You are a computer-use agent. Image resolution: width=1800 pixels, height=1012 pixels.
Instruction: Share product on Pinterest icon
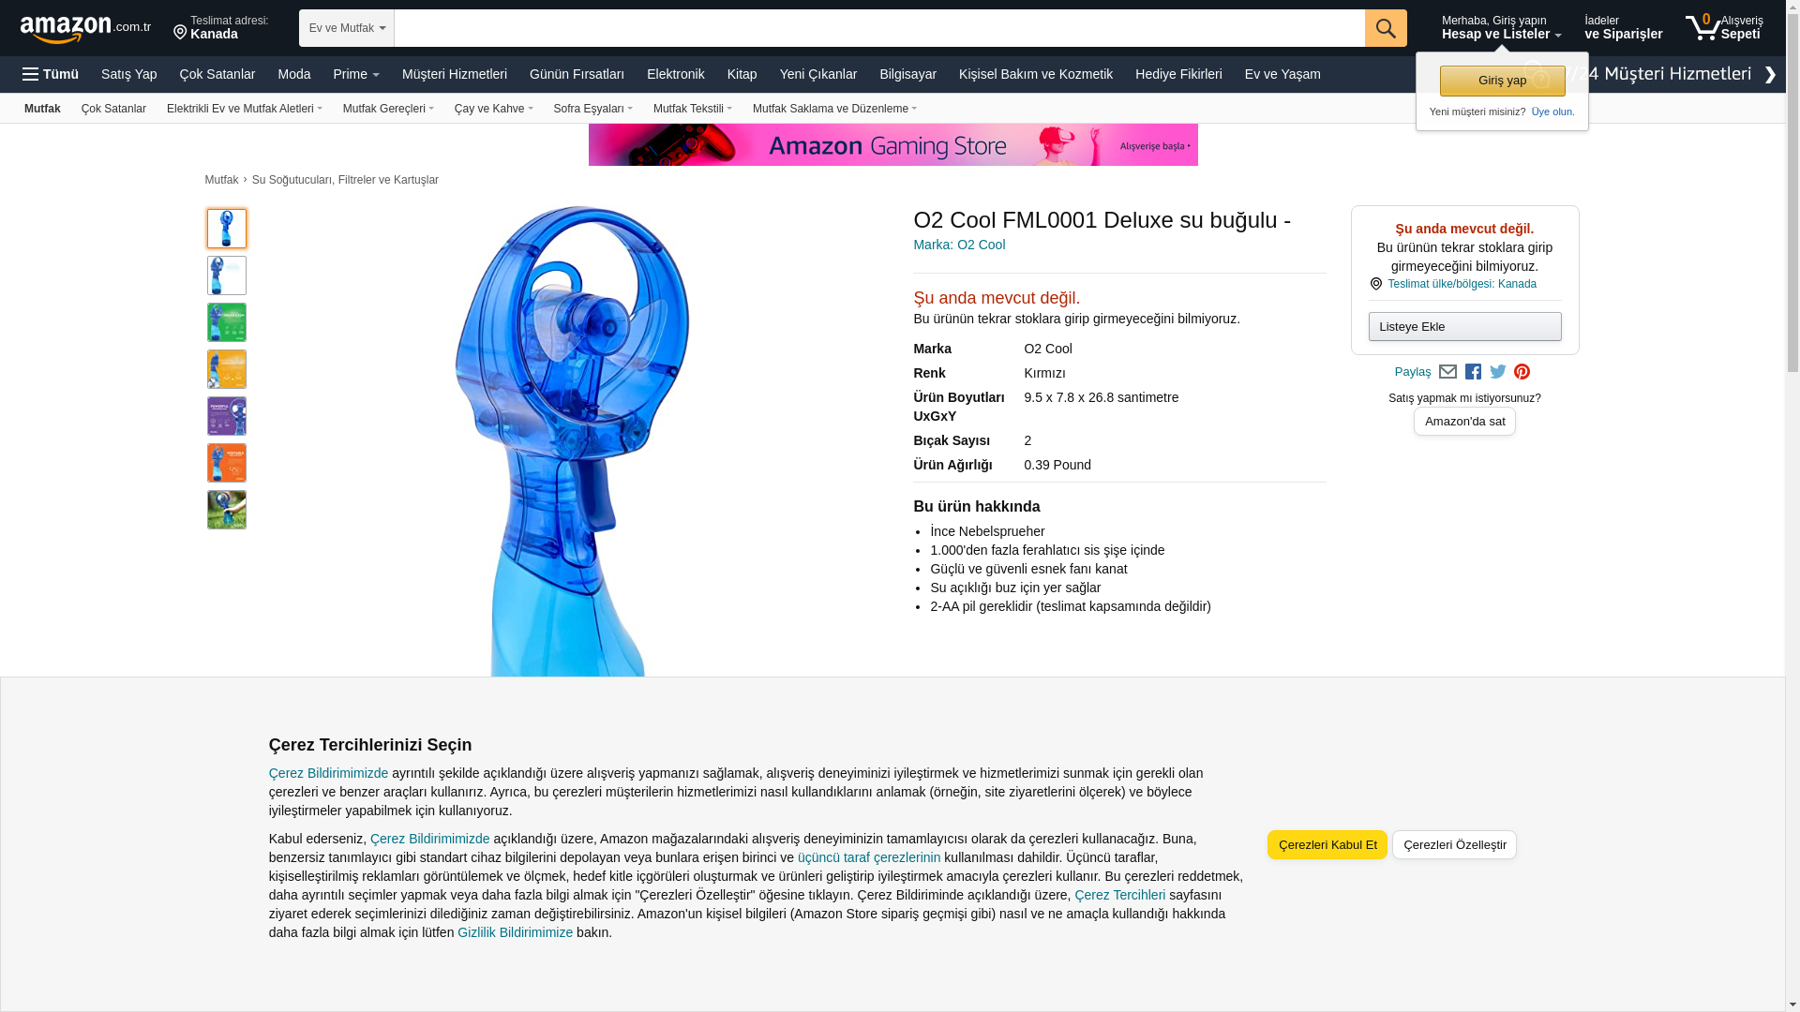click(1522, 372)
